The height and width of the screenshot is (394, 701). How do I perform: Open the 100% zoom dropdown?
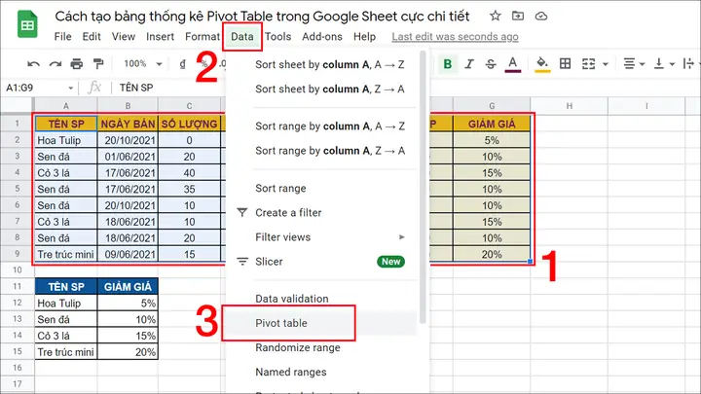click(x=142, y=64)
